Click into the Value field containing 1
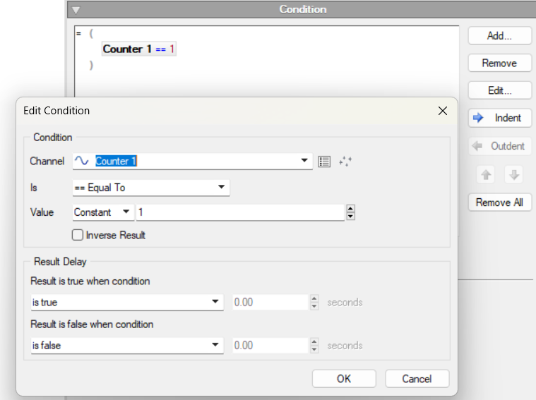 (x=240, y=212)
